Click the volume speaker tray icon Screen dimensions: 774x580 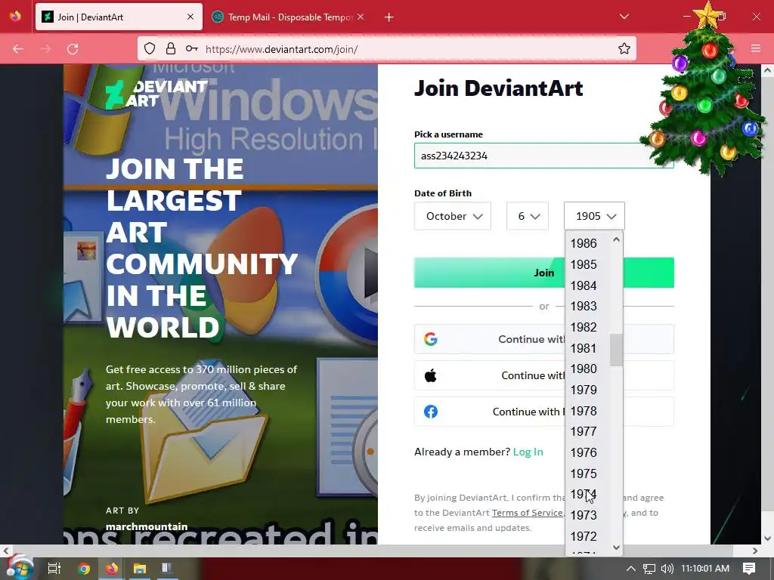[x=667, y=569]
